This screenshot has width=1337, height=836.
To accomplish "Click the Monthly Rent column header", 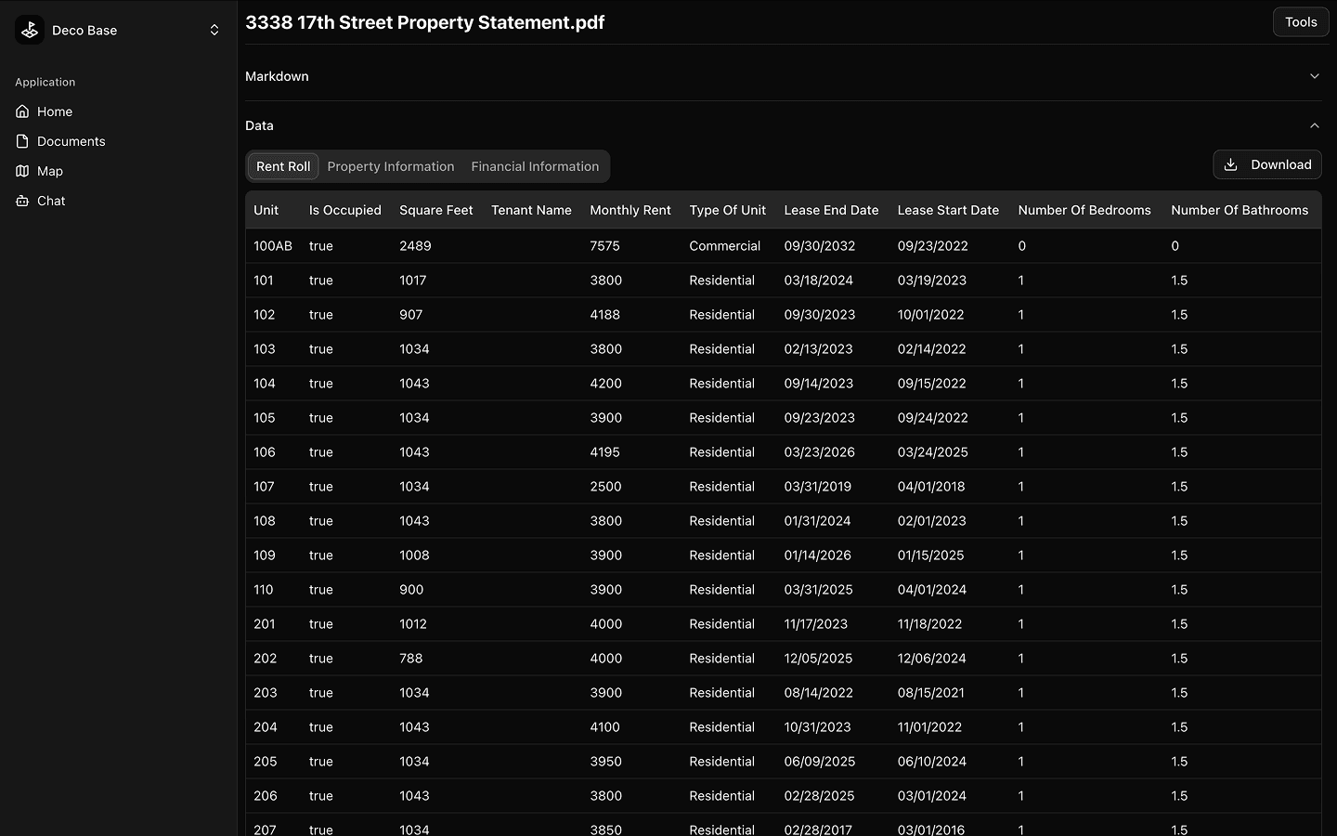I will click(630, 210).
